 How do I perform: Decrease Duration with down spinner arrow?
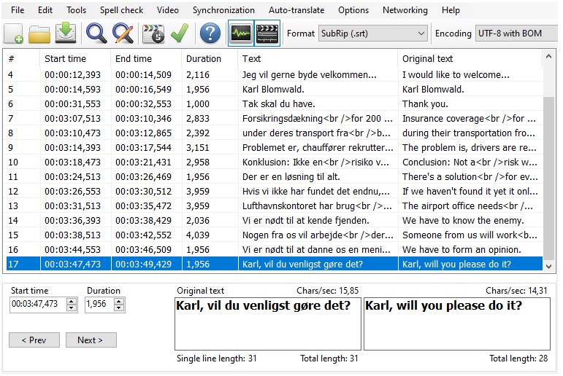click(119, 308)
